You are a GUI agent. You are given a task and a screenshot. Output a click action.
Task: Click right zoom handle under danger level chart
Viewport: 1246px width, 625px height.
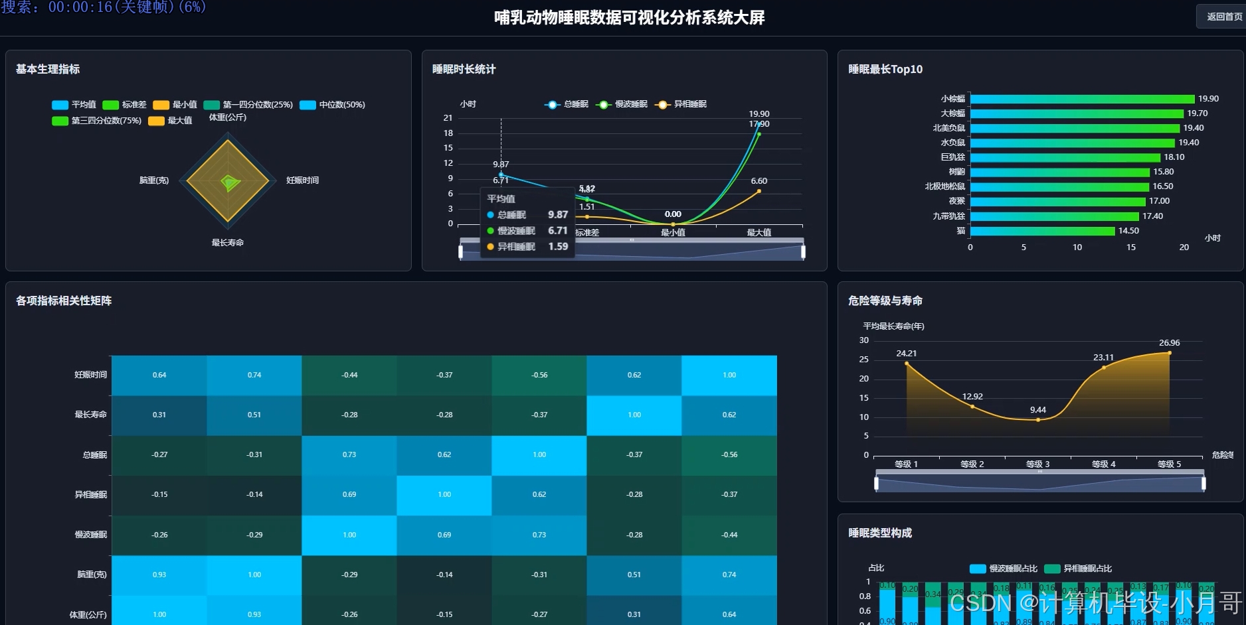point(1203,484)
